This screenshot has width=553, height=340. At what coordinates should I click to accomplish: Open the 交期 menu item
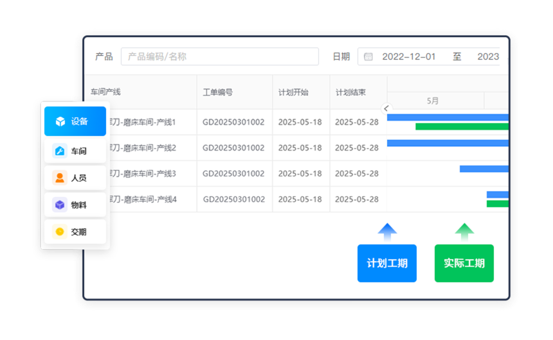coord(75,232)
